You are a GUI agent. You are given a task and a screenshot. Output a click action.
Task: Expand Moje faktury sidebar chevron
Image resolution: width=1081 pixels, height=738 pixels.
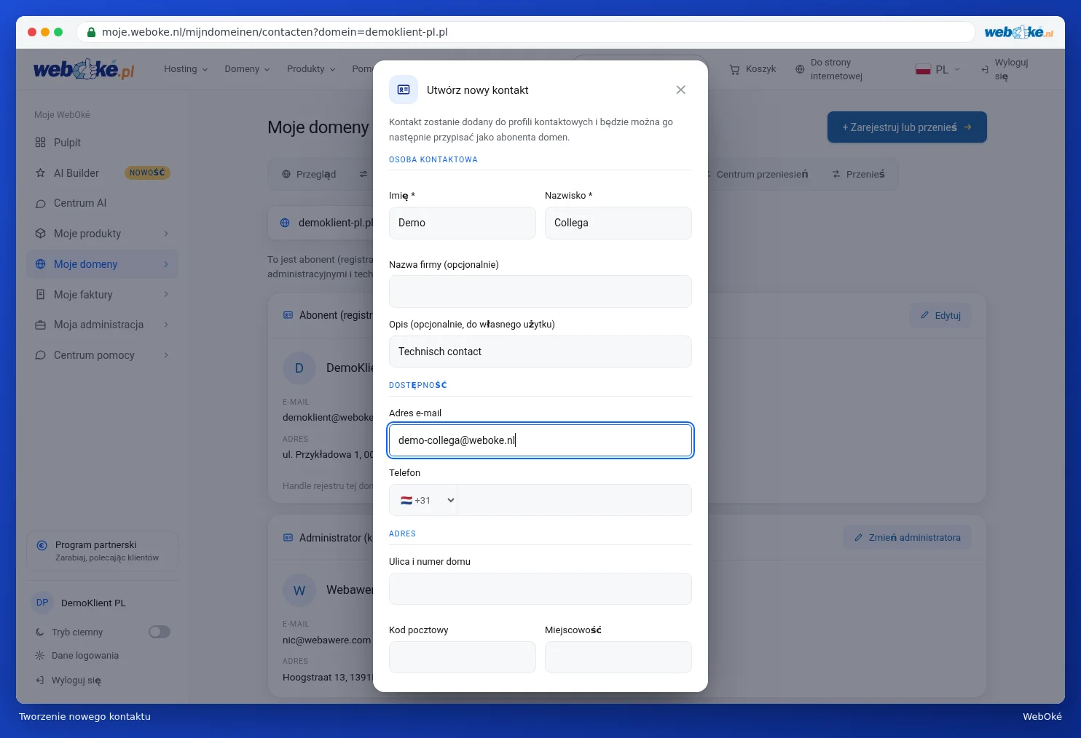coord(166,295)
